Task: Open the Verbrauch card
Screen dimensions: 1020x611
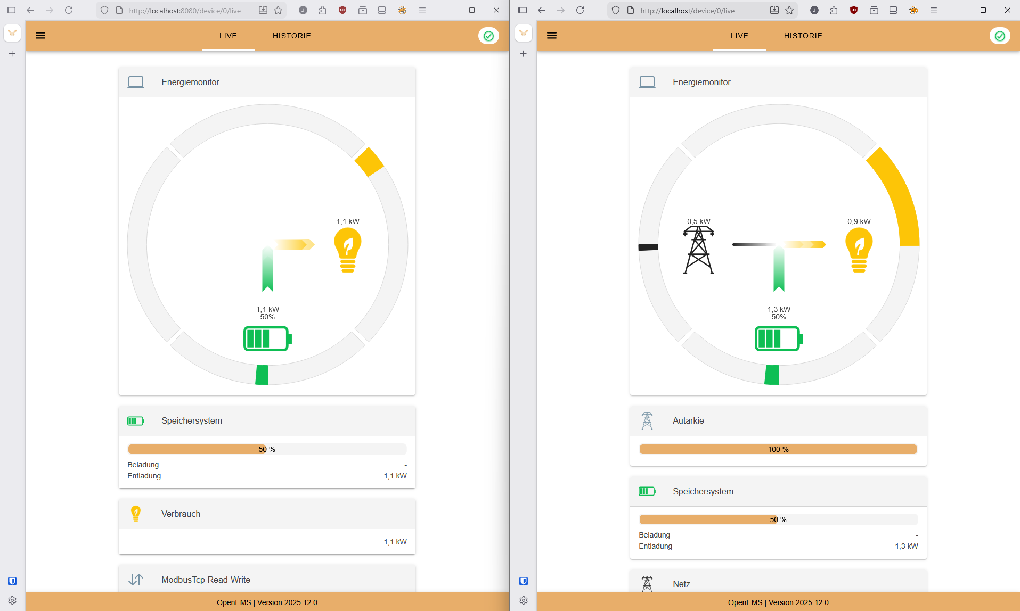Action: click(x=267, y=514)
